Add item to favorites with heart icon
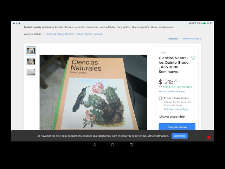This screenshot has height=169, width=225. click(x=193, y=58)
